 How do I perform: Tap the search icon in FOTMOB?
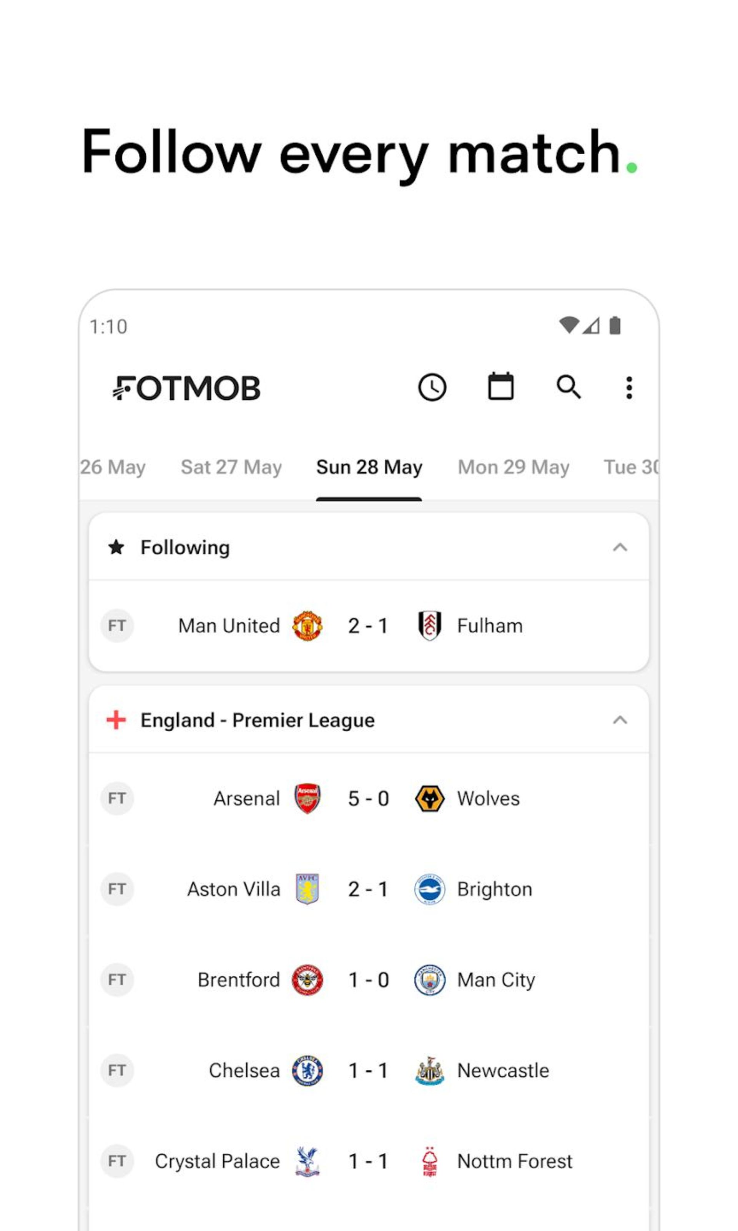pyautogui.click(x=569, y=387)
